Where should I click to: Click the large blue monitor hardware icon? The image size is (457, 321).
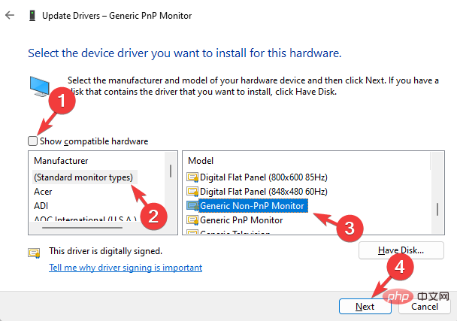pyautogui.click(x=42, y=89)
